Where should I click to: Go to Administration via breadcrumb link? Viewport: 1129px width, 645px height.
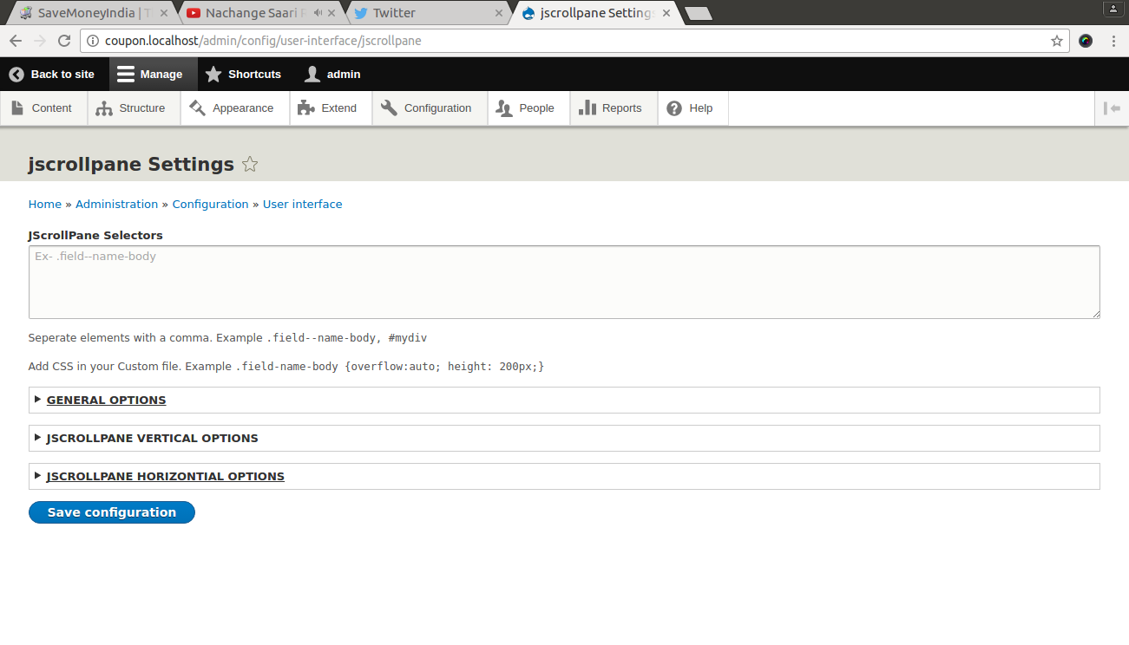pos(116,204)
